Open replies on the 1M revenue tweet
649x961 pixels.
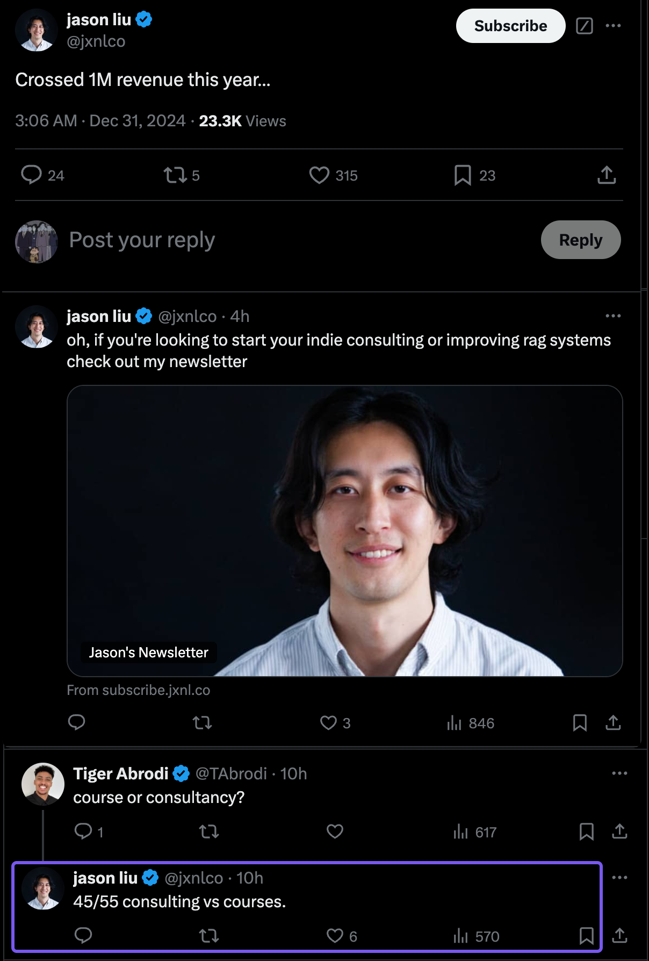[32, 175]
